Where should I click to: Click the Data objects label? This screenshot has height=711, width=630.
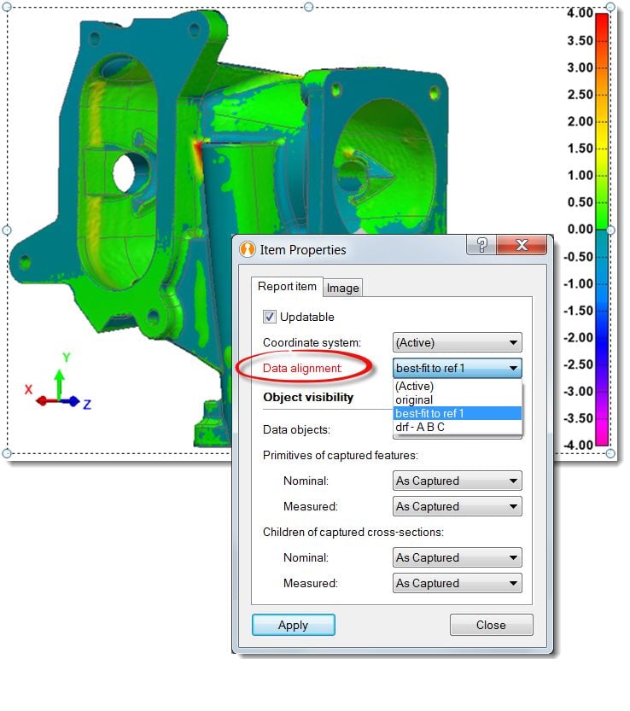296,430
